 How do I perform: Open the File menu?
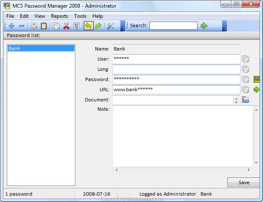coord(10,16)
